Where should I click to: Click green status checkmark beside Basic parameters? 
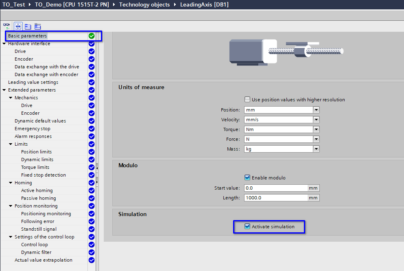pyautogui.click(x=92, y=36)
